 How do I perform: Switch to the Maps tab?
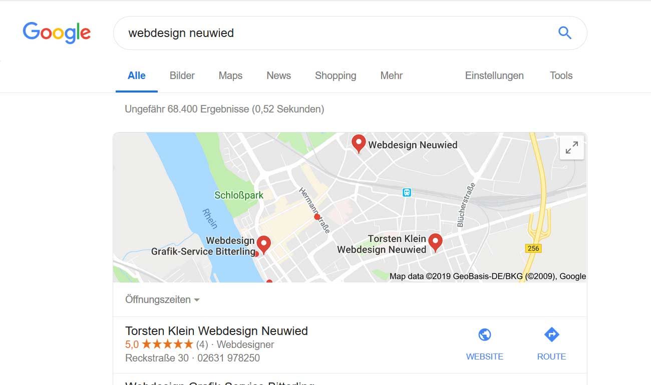tap(230, 75)
